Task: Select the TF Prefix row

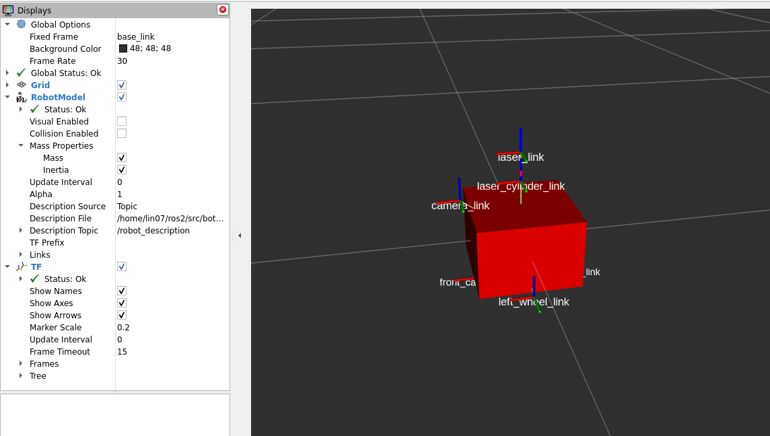Action: coord(115,242)
